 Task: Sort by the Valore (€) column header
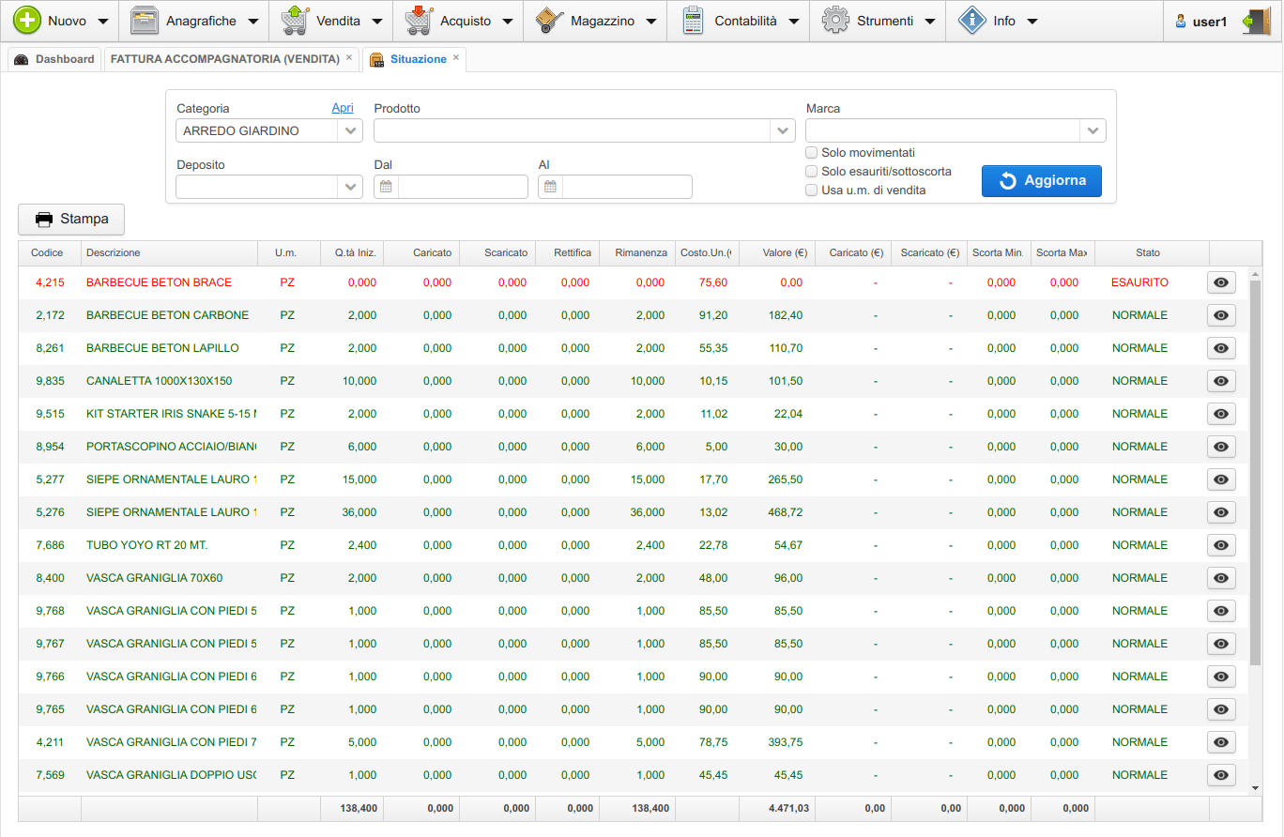click(777, 253)
